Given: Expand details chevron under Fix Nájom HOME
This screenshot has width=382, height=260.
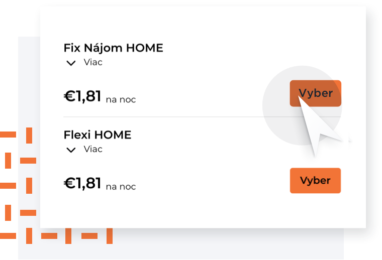Looking at the screenshot, I should [x=71, y=63].
